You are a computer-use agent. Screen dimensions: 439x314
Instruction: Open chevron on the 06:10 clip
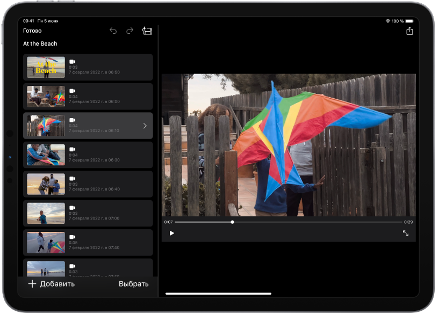(145, 126)
